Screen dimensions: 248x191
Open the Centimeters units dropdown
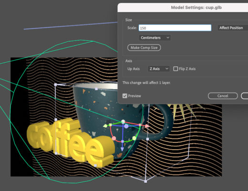click(x=155, y=38)
